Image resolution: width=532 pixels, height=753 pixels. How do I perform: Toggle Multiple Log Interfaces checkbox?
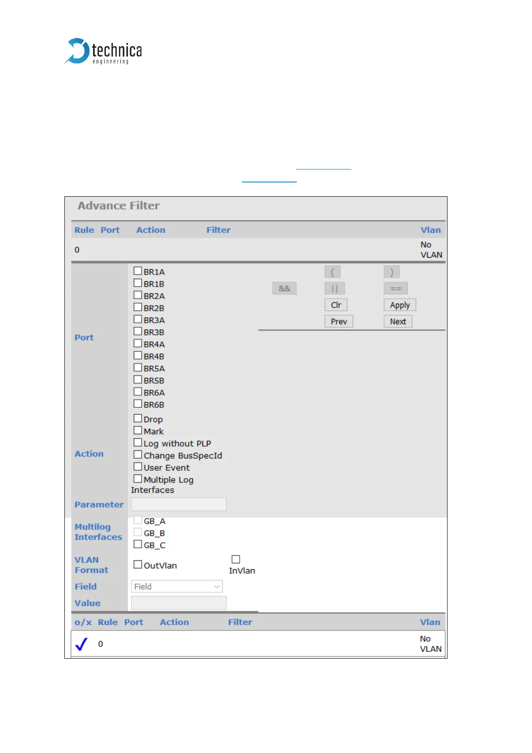pyautogui.click(x=138, y=479)
